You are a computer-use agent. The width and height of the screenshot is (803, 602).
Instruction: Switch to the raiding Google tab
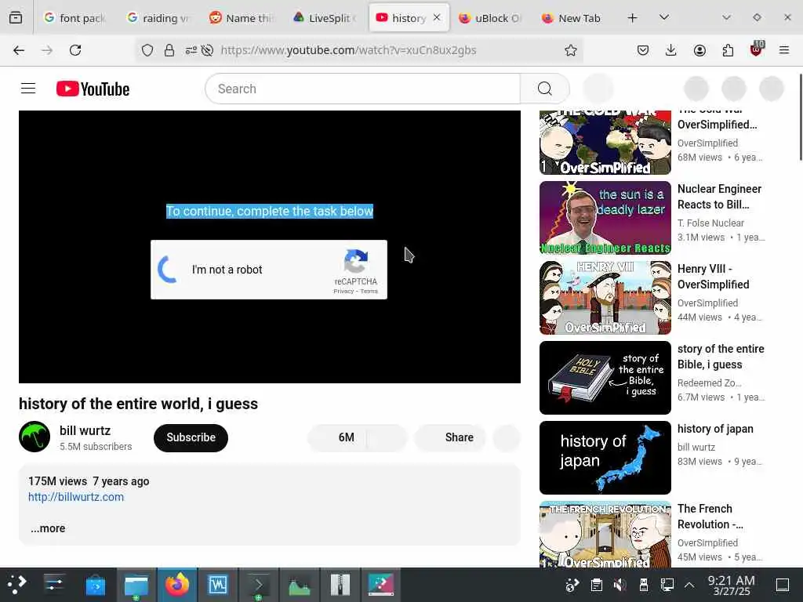click(x=158, y=18)
